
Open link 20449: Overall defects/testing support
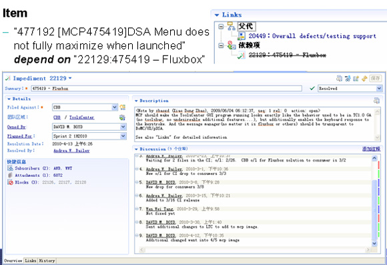tap(312, 36)
